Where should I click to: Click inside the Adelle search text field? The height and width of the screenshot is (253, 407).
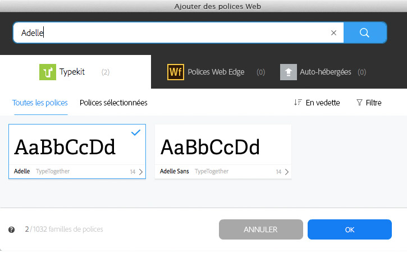pos(168,33)
